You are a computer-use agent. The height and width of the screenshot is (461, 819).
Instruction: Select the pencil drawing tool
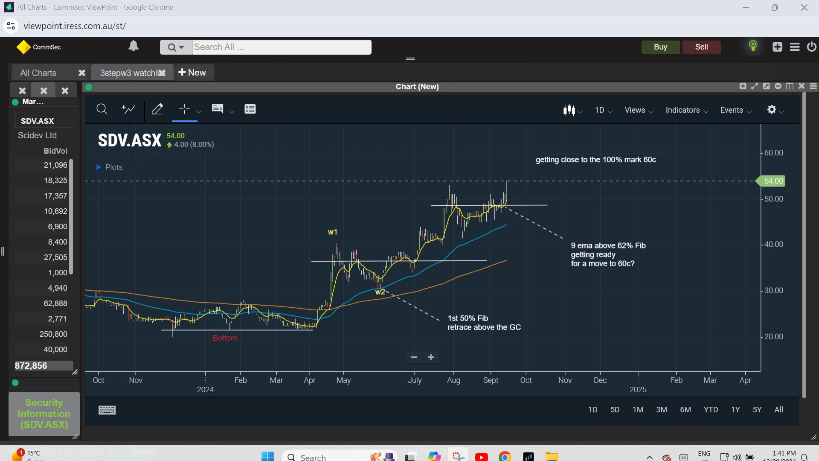(x=157, y=109)
